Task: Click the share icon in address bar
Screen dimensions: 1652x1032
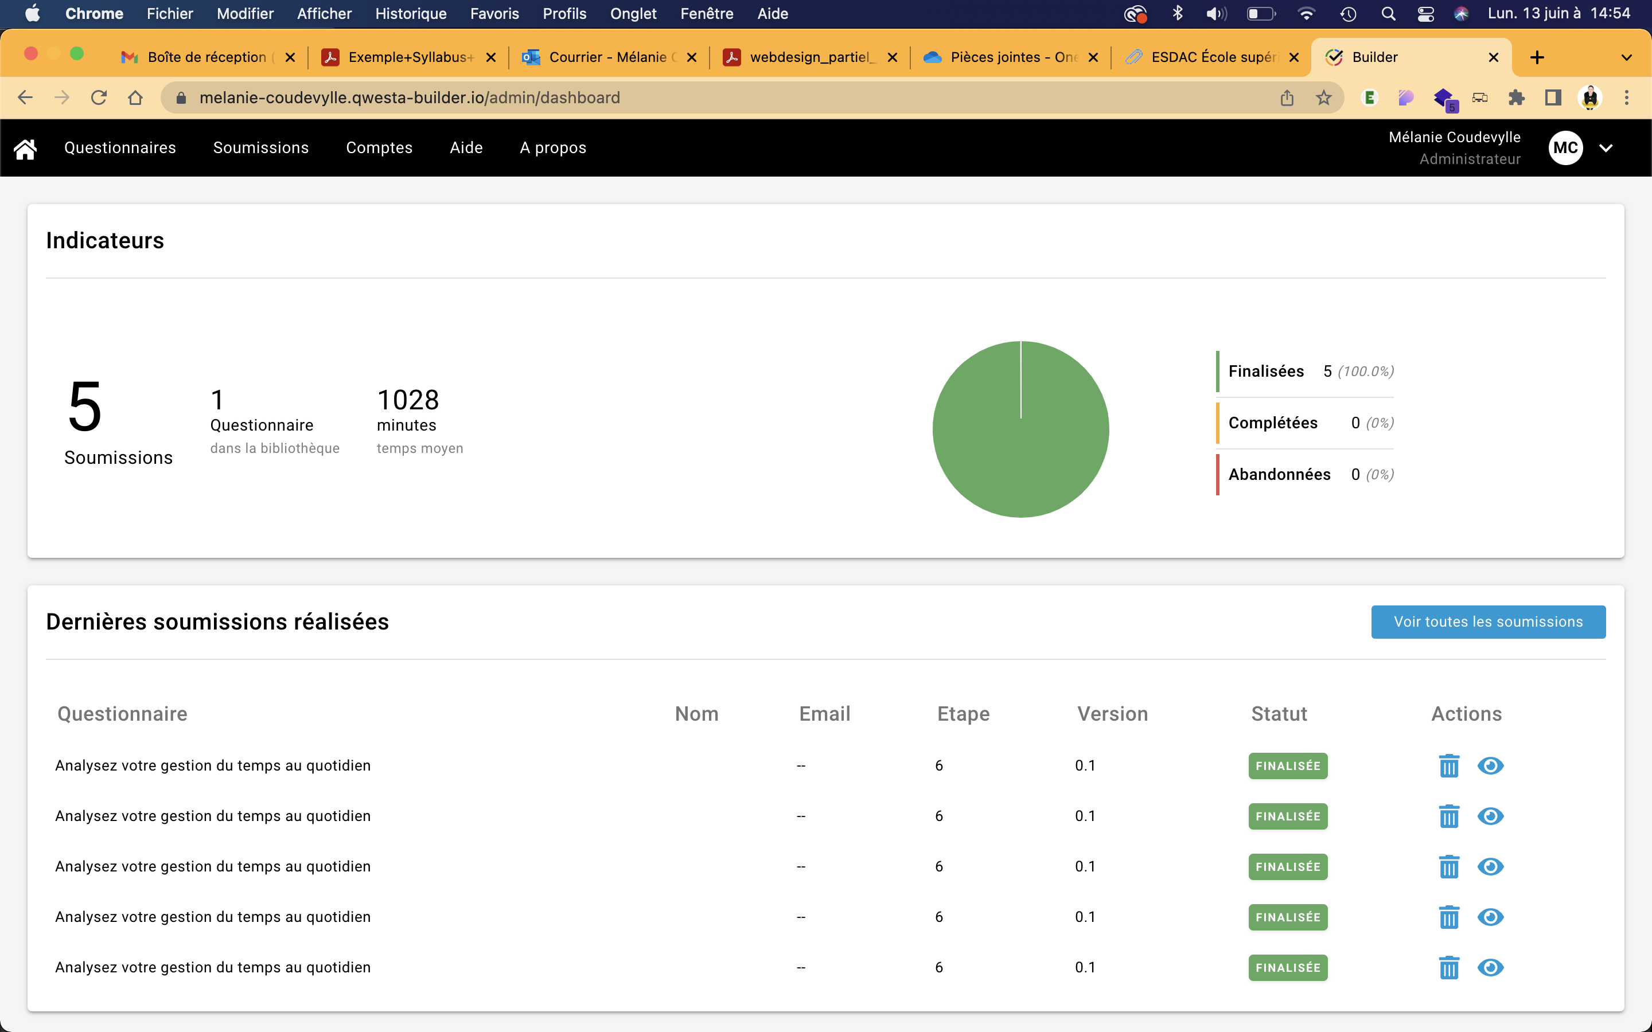Action: click(1287, 97)
